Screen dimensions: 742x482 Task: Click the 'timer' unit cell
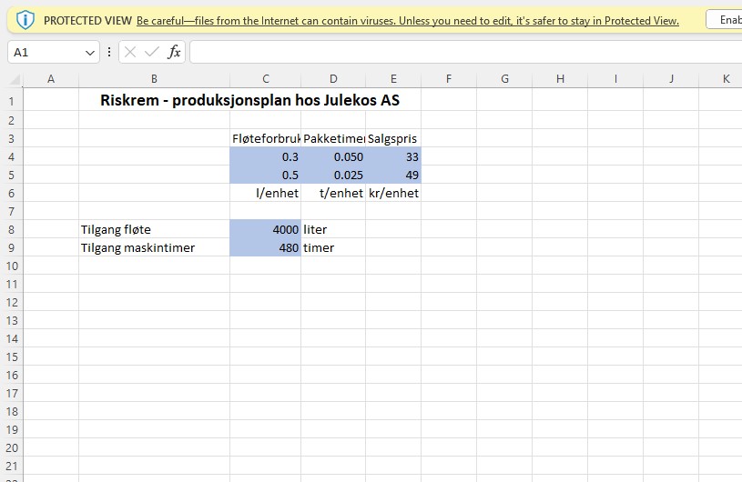point(333,247)
